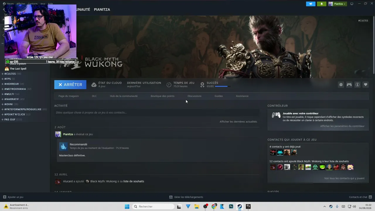This screenshot has width=375, height=211.
Task: Click Afficher les dernières actualités
Action: pos(238,122)
